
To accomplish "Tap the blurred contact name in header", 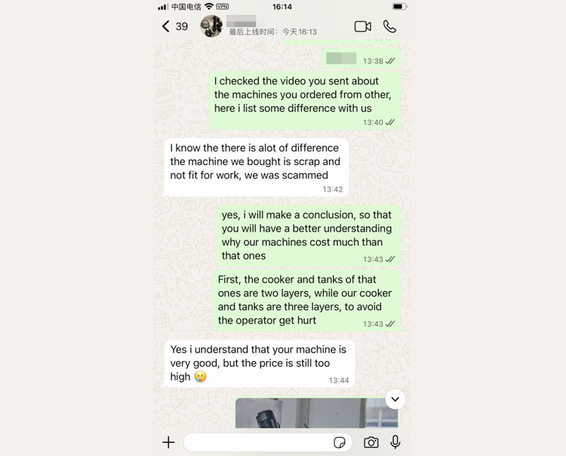I will [x=241, y=21].
